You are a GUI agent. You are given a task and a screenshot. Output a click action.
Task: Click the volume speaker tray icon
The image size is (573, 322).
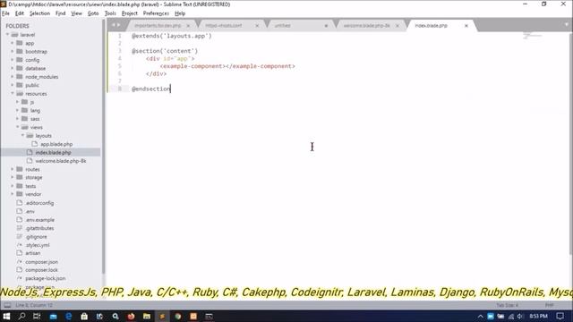coord(520,316)
